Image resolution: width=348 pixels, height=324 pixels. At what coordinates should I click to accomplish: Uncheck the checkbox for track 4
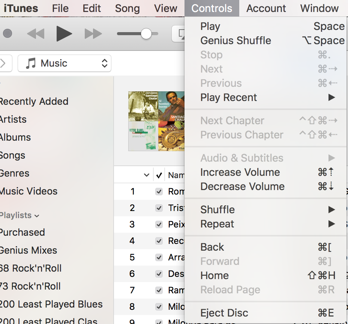click(159, 241)
